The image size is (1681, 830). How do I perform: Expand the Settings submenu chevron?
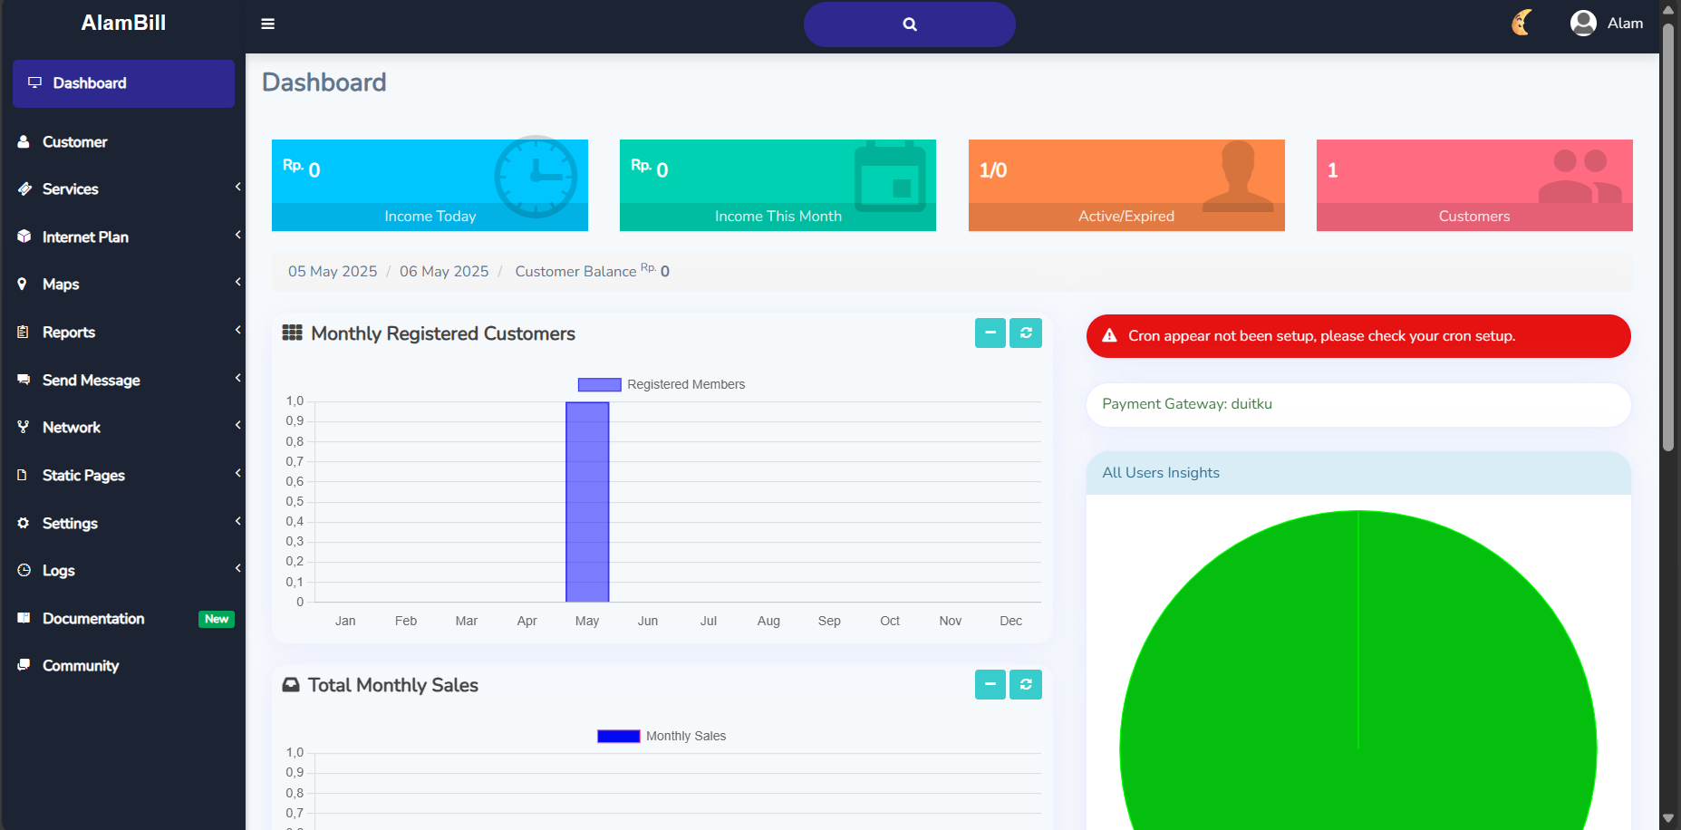tap(237, 521)
